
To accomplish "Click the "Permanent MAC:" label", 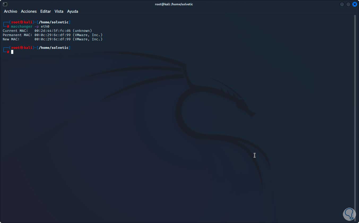I will coord(18,35).
